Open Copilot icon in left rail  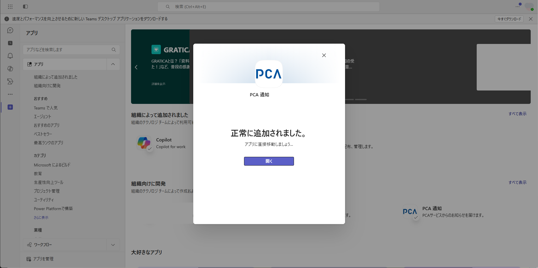[10, 69]
